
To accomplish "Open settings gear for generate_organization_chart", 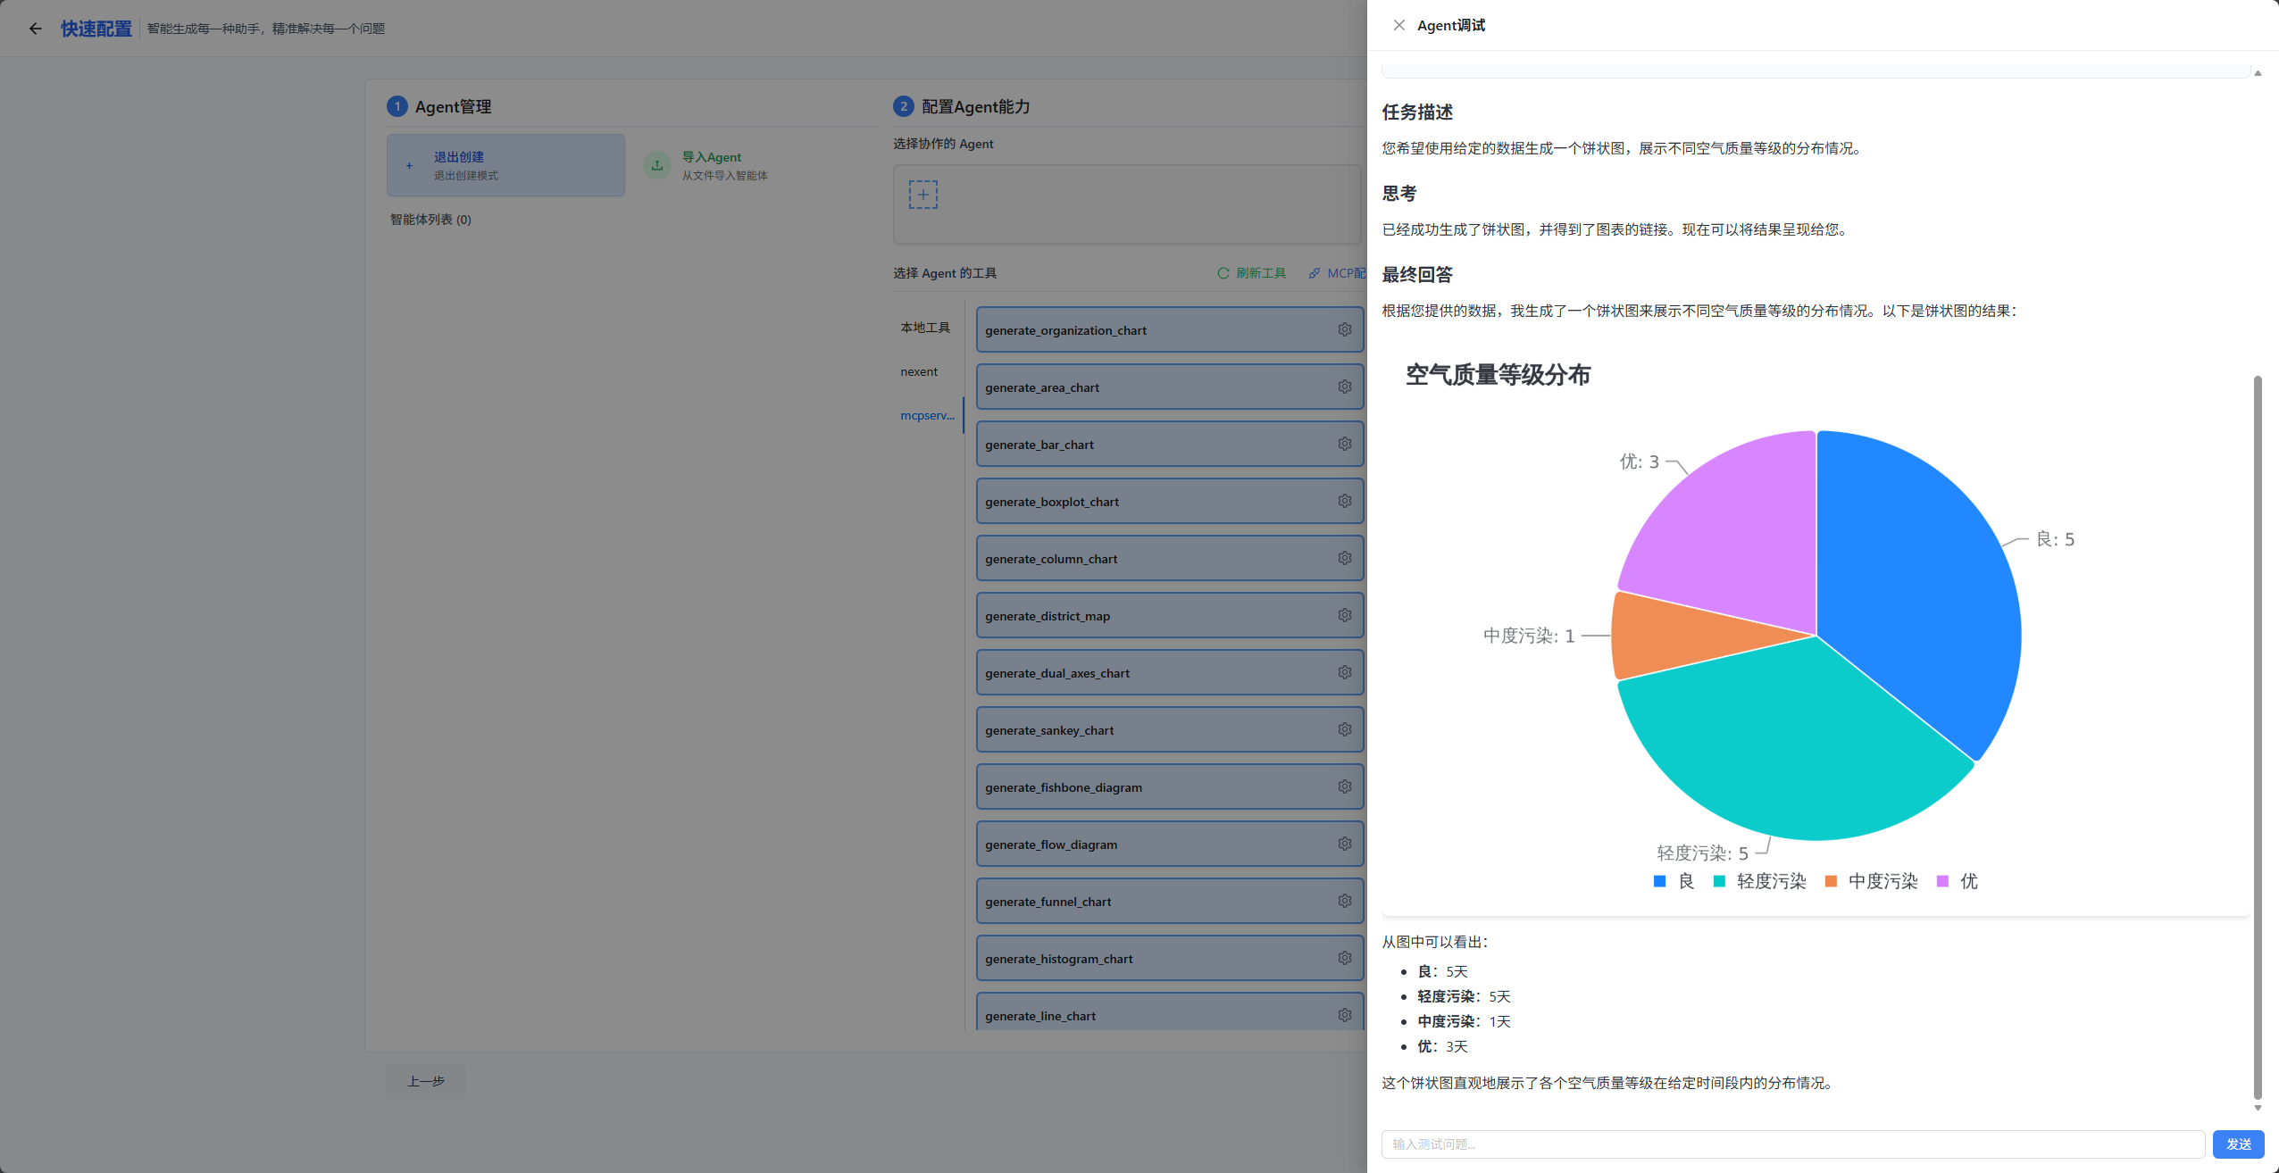I will pos(1344,329).
